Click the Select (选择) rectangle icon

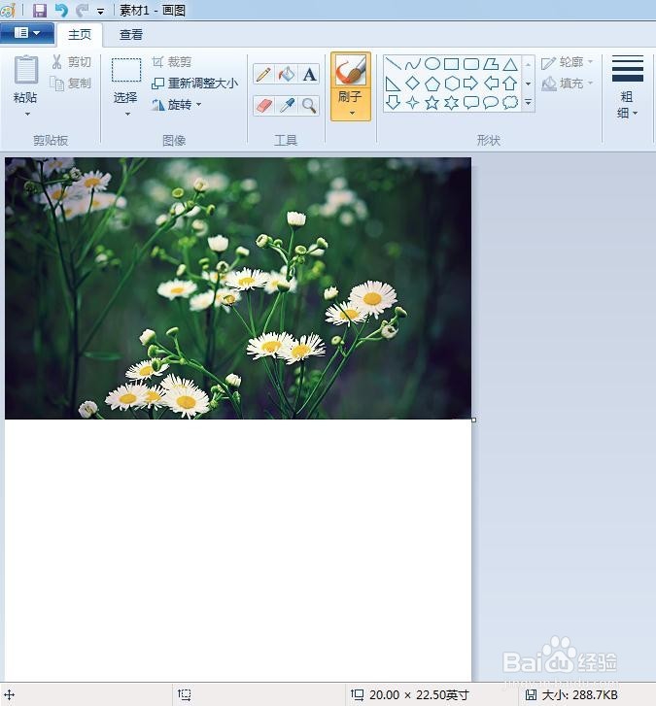click(126, 70)
